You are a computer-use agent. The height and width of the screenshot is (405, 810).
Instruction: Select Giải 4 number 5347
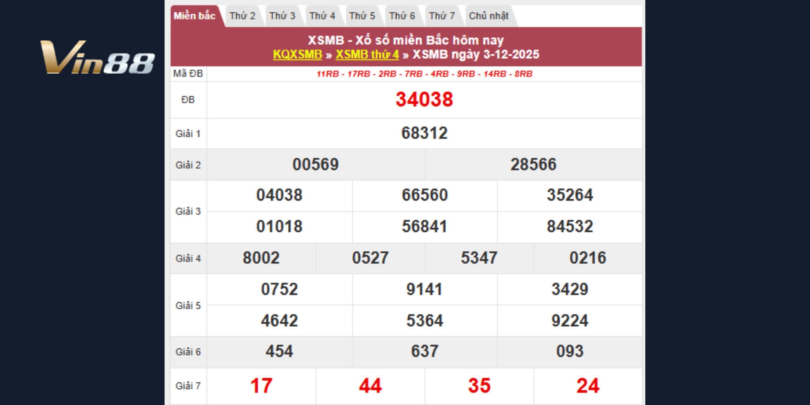[479, 258]
